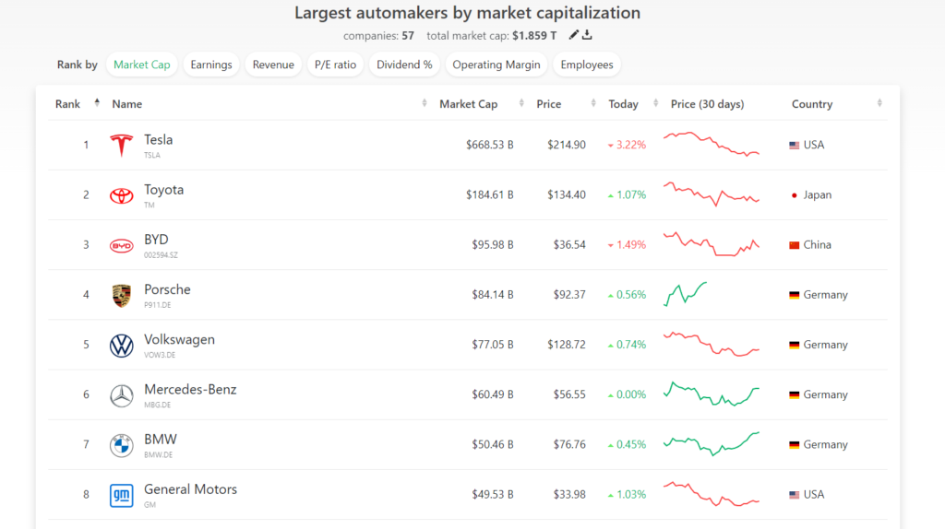945x529 pixels.
Task: Click the Volkswagen logo icon
Action: tap(121, 345)
